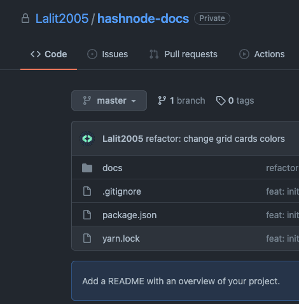Click the 'Add a README' banner text
This screenshot has height=304, width=299.
click(181, 281)
